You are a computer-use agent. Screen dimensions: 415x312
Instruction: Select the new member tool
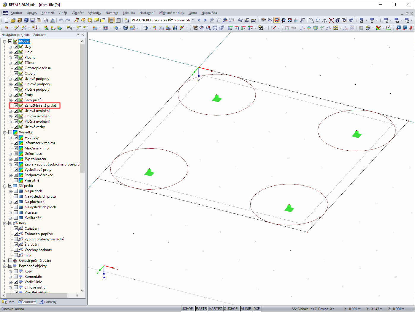(x=24, y=28)
